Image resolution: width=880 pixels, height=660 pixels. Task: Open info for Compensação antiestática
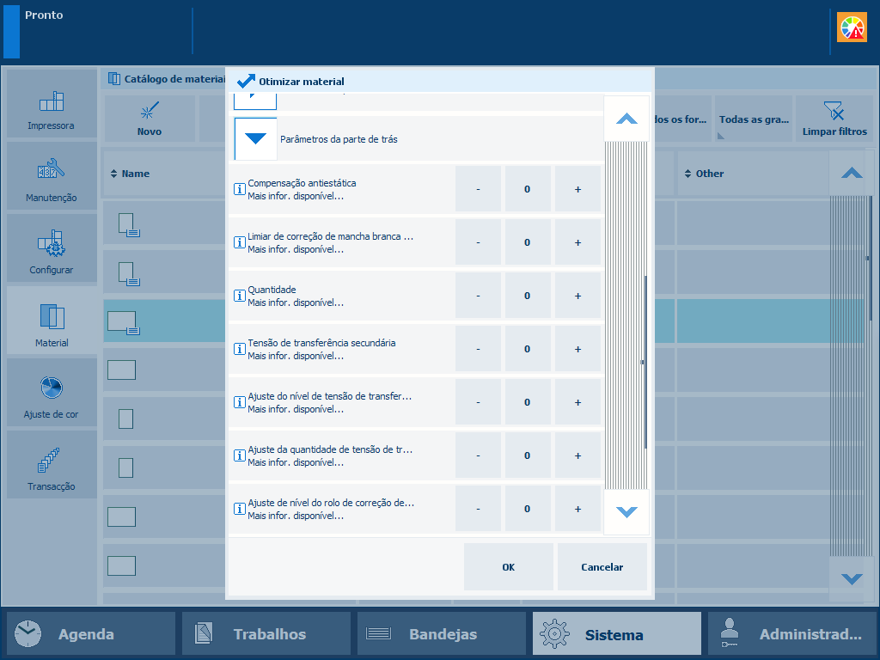tap(239, 189)
